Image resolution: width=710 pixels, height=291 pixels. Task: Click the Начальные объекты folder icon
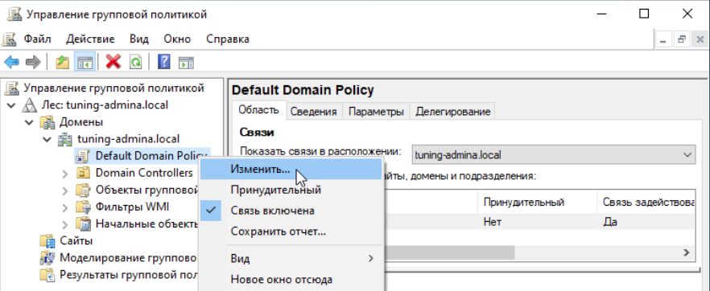coord(84,224)
